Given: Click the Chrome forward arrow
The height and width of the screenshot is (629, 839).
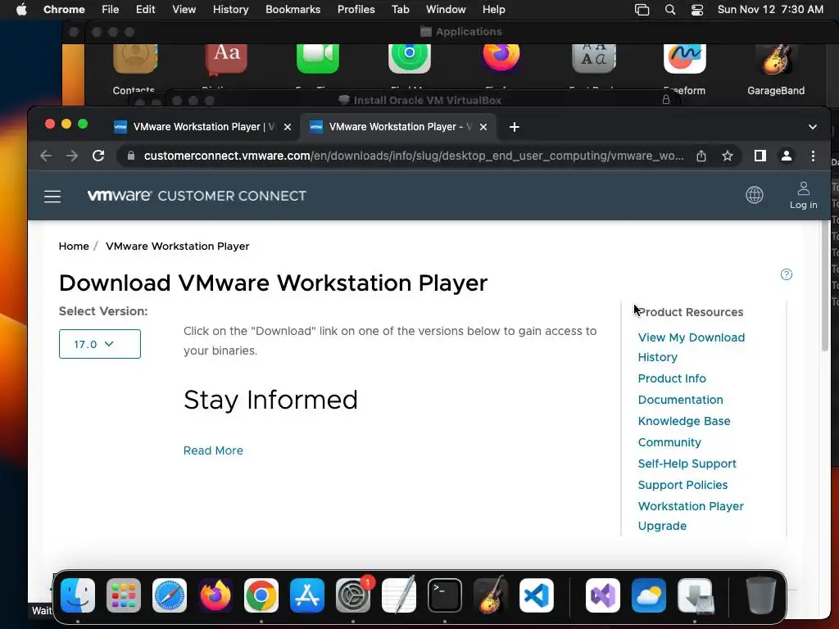Looking at the screenshot, I should point(72,156).
